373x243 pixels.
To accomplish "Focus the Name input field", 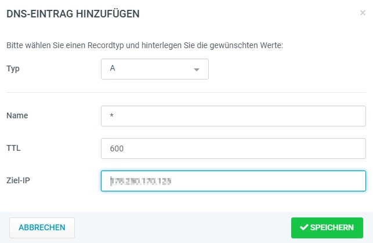I will coord(233,116).
